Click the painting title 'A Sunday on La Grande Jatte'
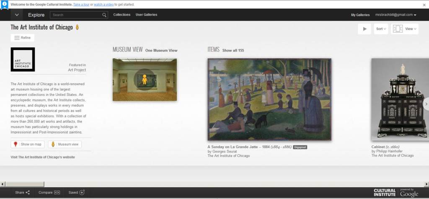Viewport: 429px width, 199px height. tap(233, 147)
